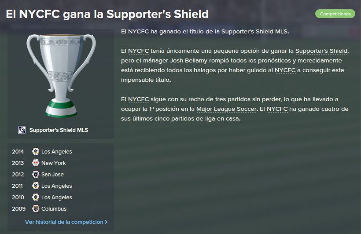Open Los Angeles team name for 2014

point(57,152)
